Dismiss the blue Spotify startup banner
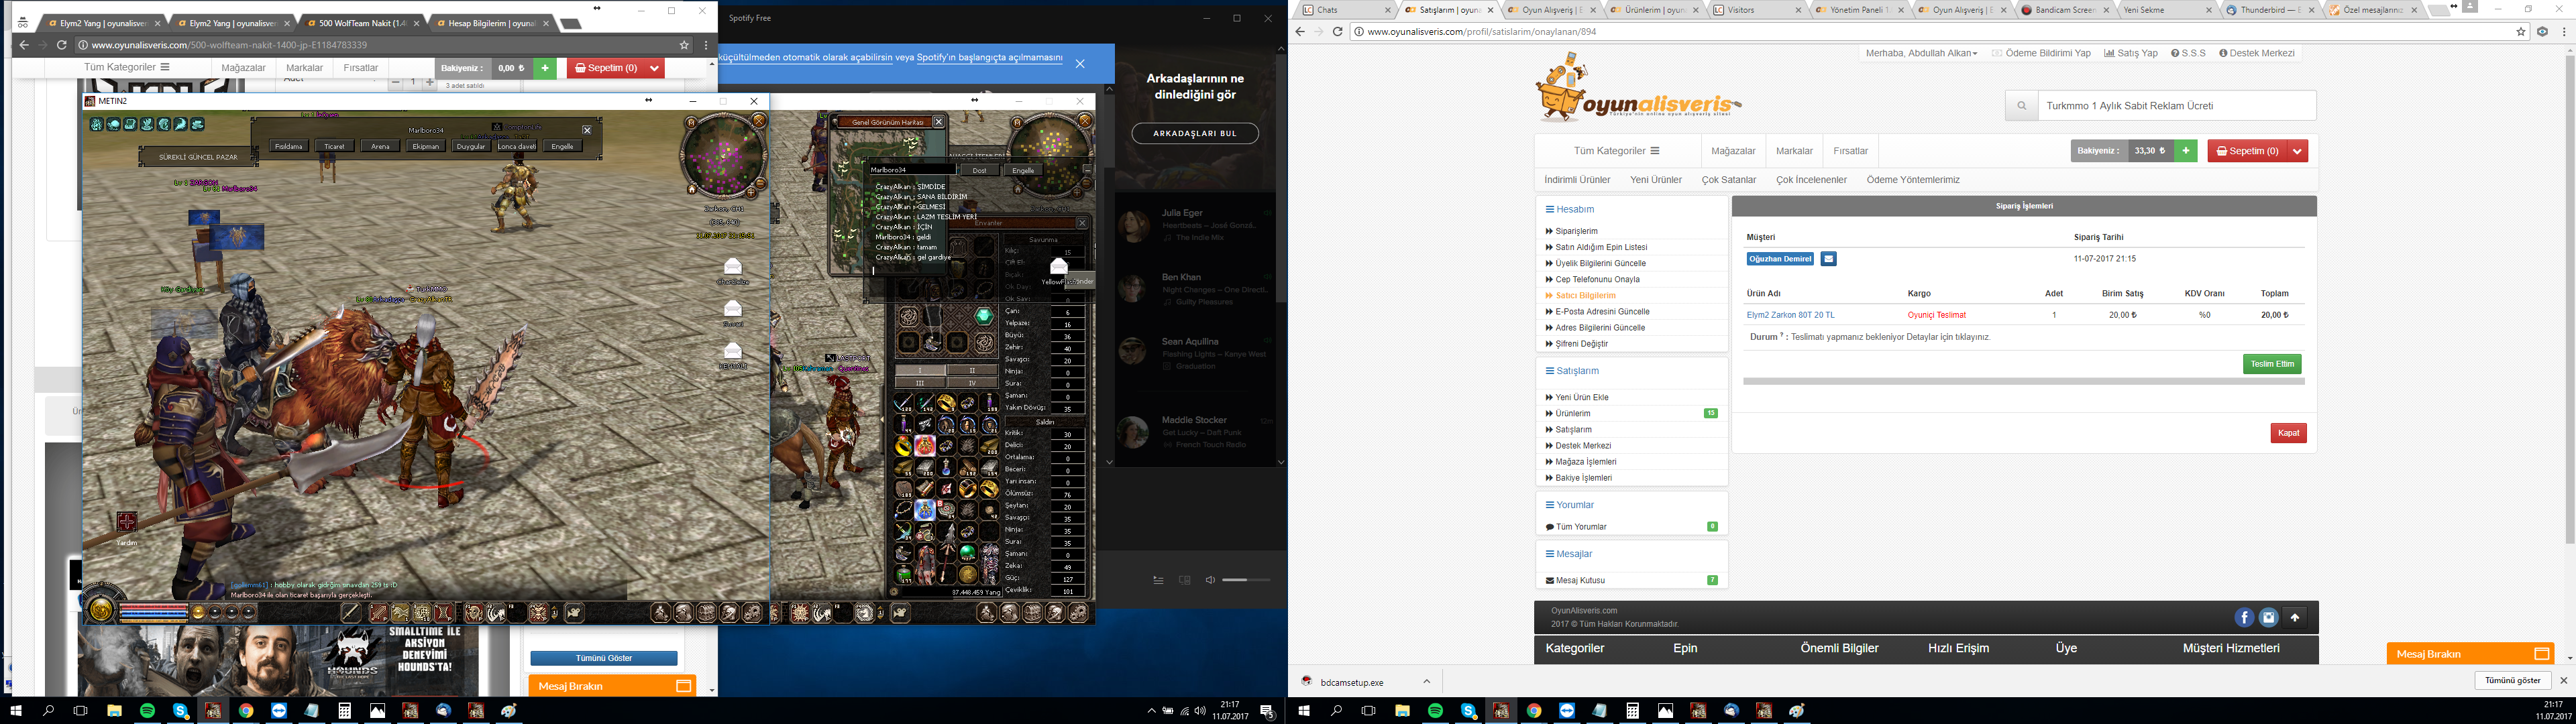The height and width of the screenshot is (724, 2576). pos(1080,64)
